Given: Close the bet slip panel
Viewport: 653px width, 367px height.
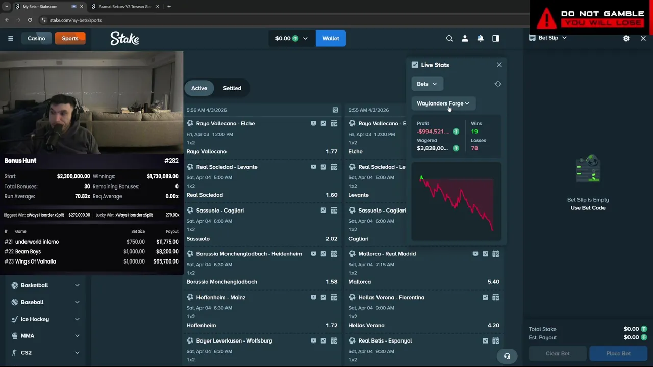Looking at the screenshot, I should [x=643, y=38].
